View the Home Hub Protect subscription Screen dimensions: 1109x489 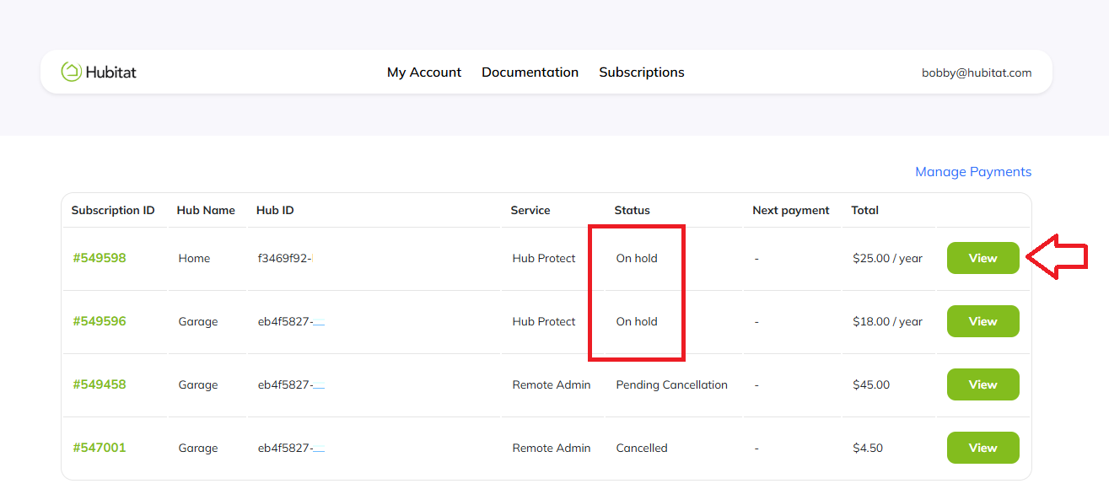pyautogui.click(x=982, y=258)
